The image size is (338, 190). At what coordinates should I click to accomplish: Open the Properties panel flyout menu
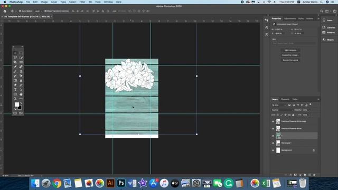(318, 18)
